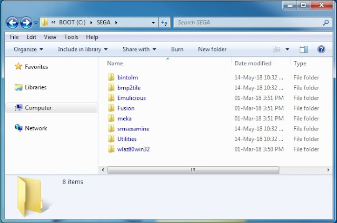
Task: Select Favorites in navigation pane
Action: pyautogui.click(x=36, y=67)
